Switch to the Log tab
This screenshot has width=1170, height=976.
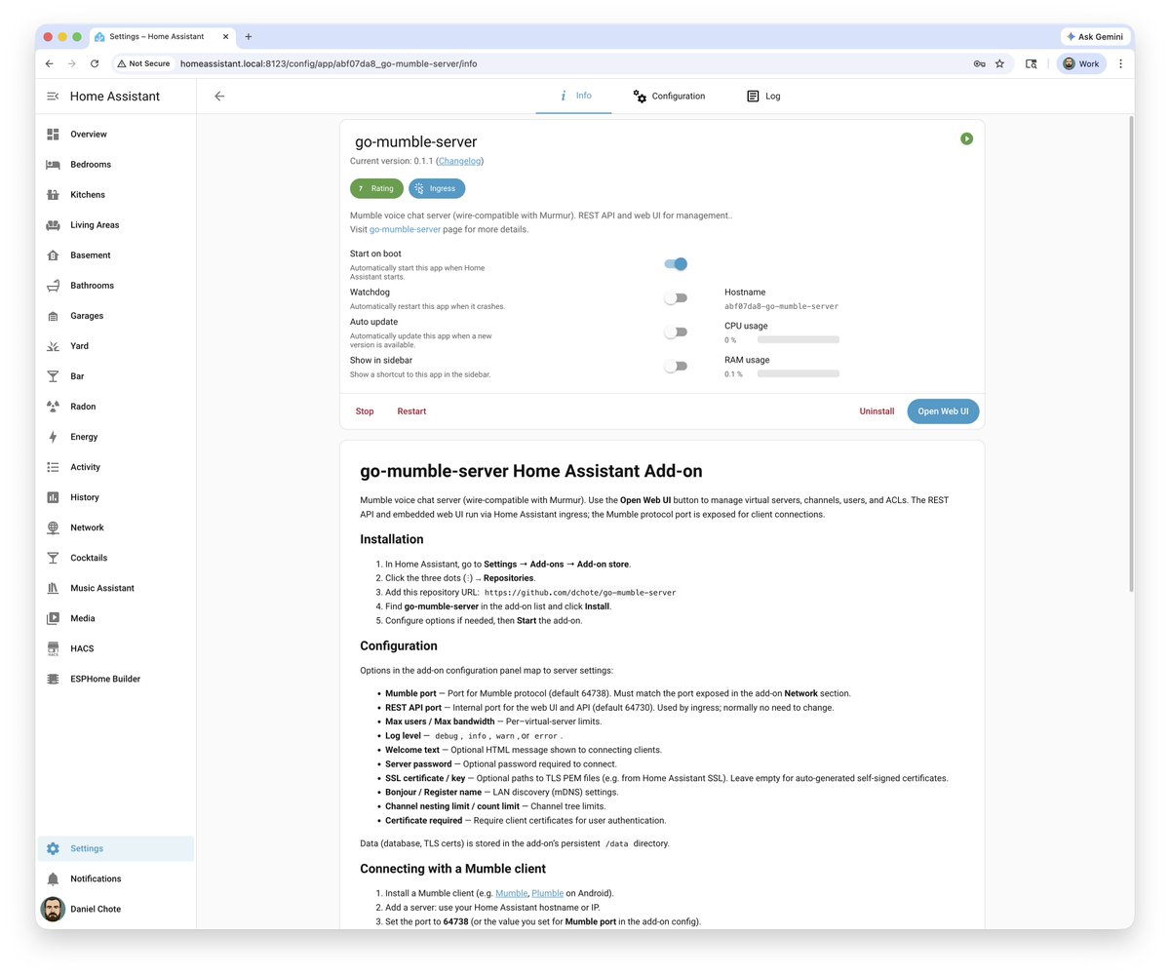763,96
